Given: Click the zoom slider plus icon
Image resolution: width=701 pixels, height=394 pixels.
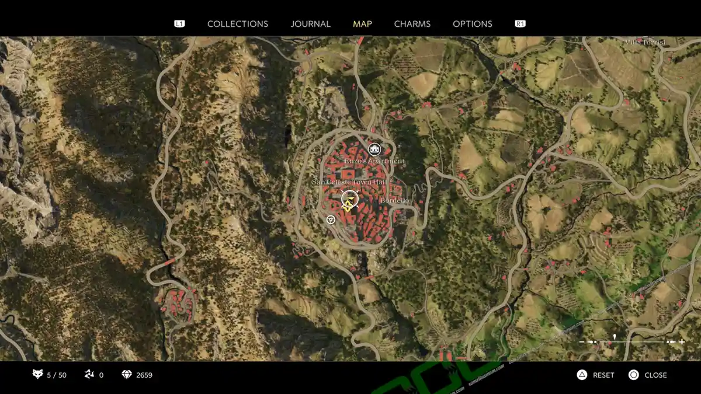Looking at the screenshot, I should (682, 341).
